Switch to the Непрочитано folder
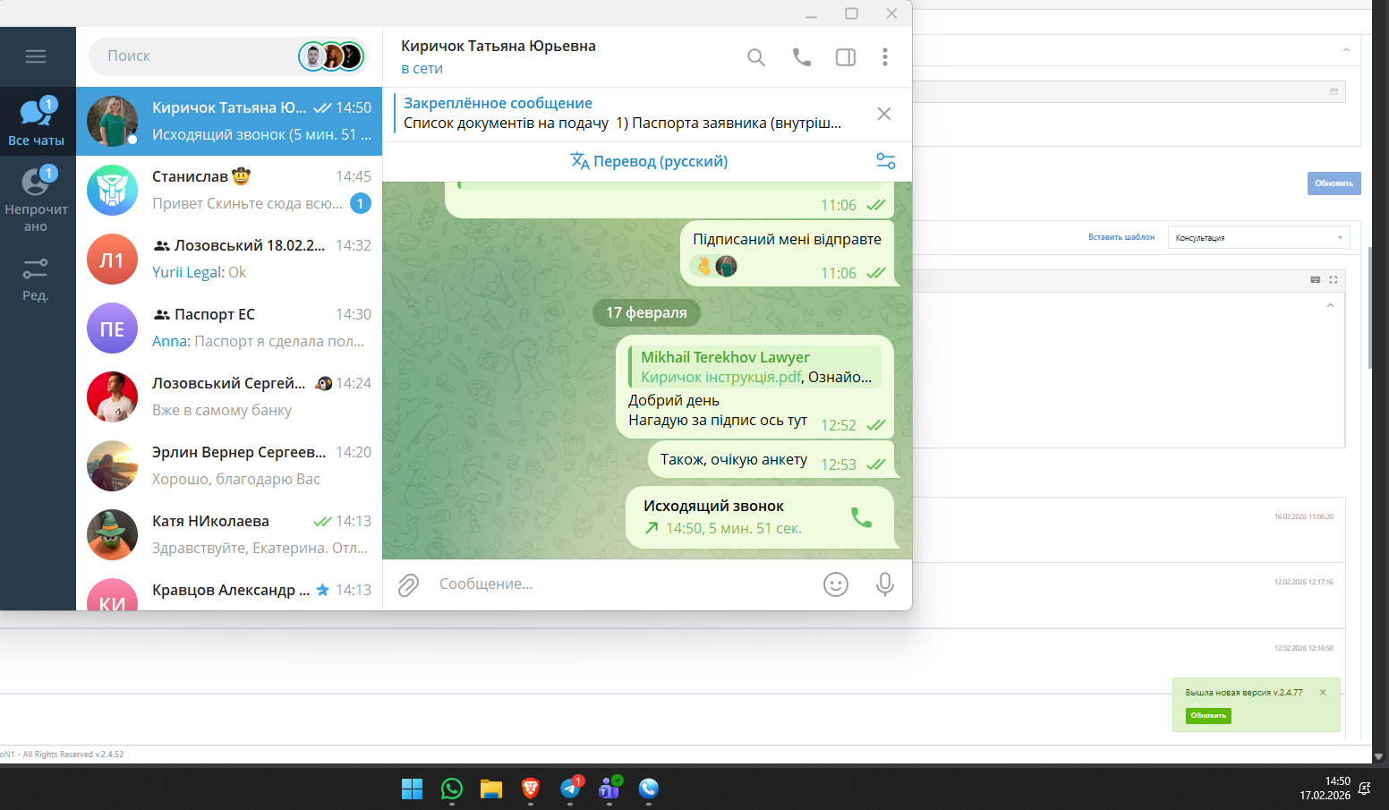Screen dimensions: 1389x810 tap(36, 200)
